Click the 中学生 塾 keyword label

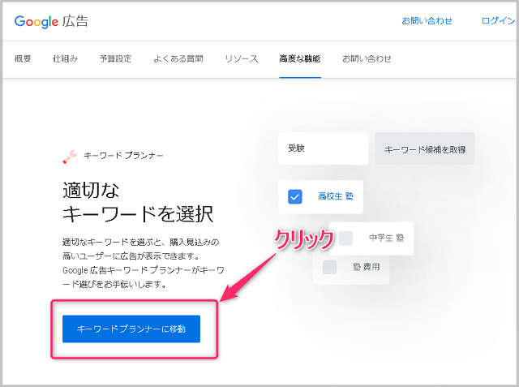tap(386, 238)
